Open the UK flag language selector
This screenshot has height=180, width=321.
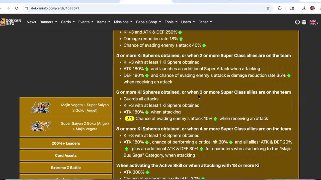(x=314, y=22)
